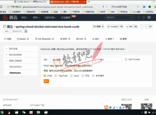Open WeChat from the taskbar
The image size is (156, 115).
point(24,112)
